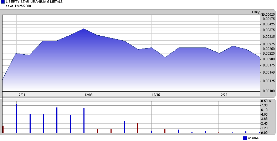277x141 pixels.
Task: Click the 8.58 M volume axis label
Action: [x=266, y=101]
